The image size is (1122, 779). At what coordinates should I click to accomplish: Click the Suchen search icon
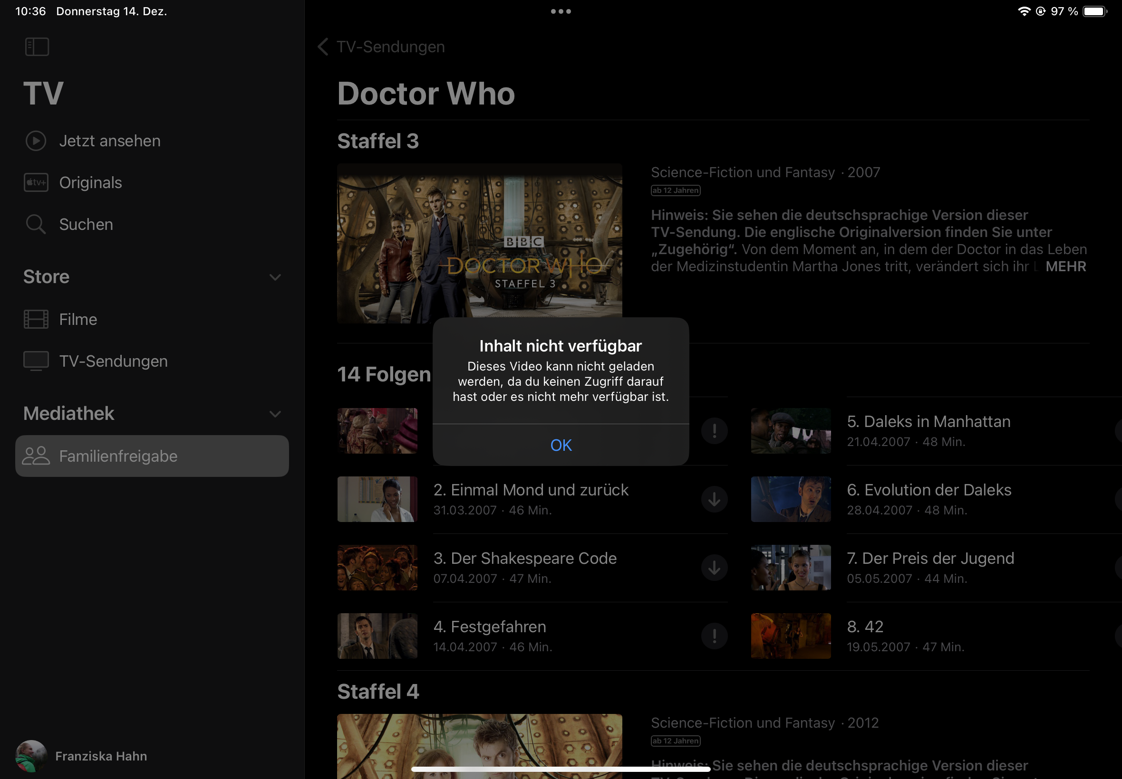click(x=36, y=225)
